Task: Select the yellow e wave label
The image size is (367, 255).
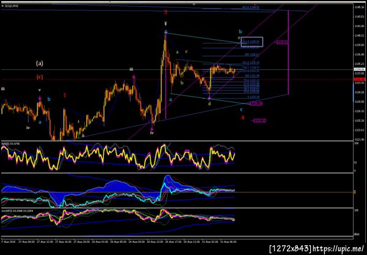Action: point(239,38)
